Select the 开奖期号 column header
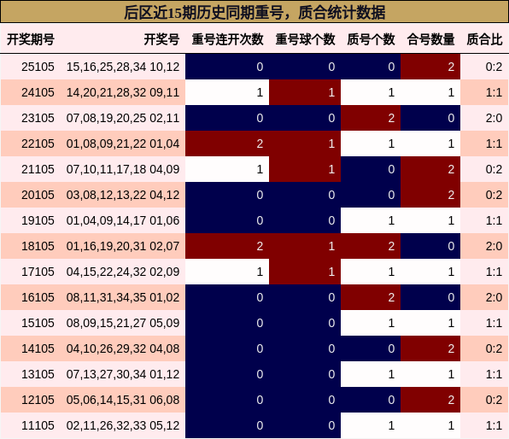 pos(31,39)
